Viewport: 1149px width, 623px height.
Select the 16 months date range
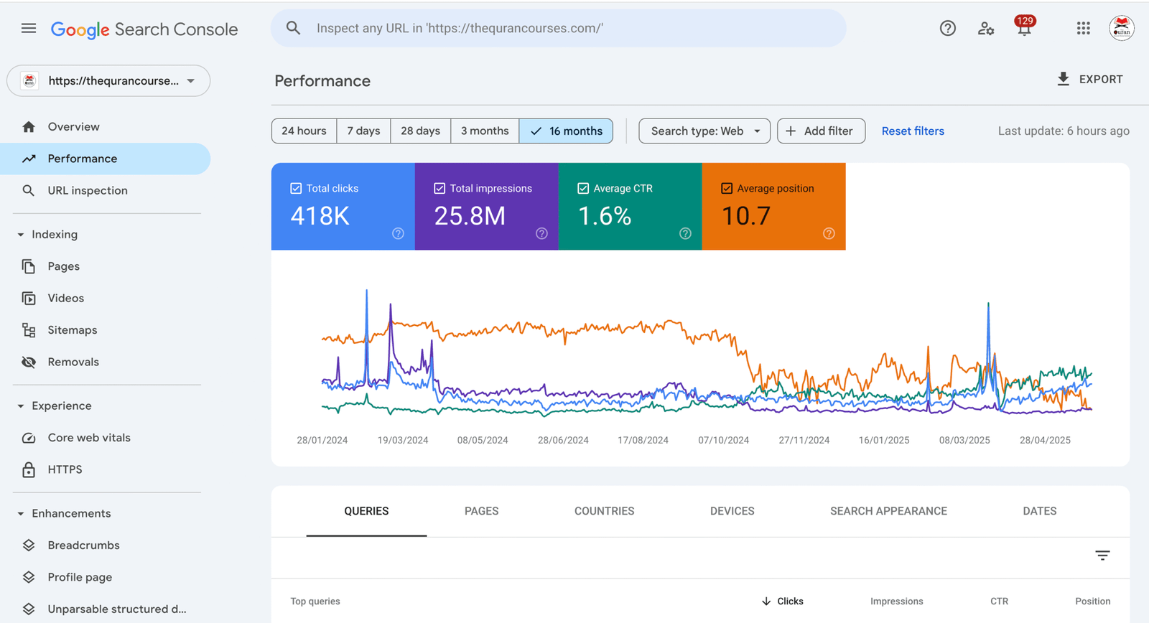(x=566, y=131)
